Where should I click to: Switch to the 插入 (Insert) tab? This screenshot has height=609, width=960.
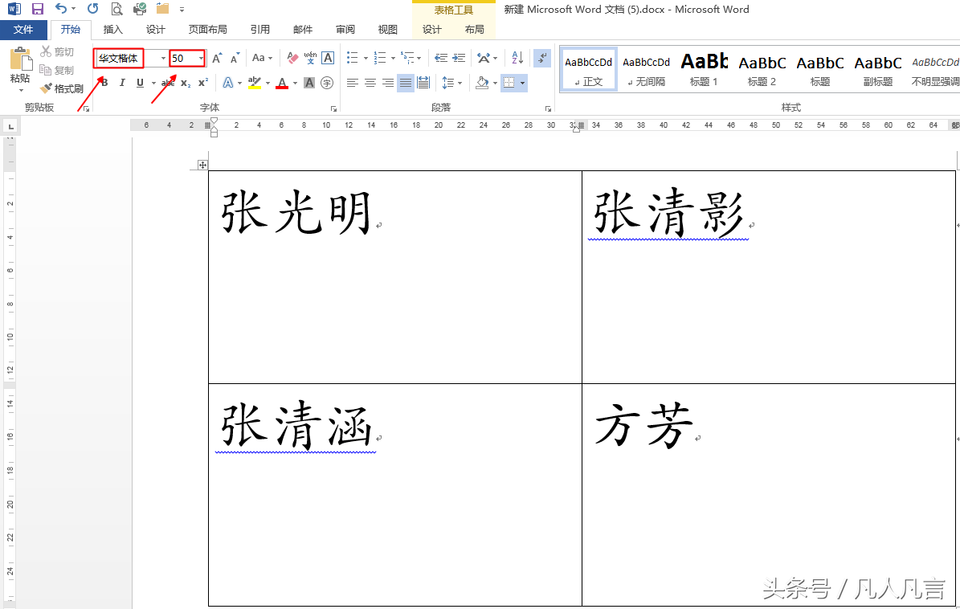pos(112,30)
